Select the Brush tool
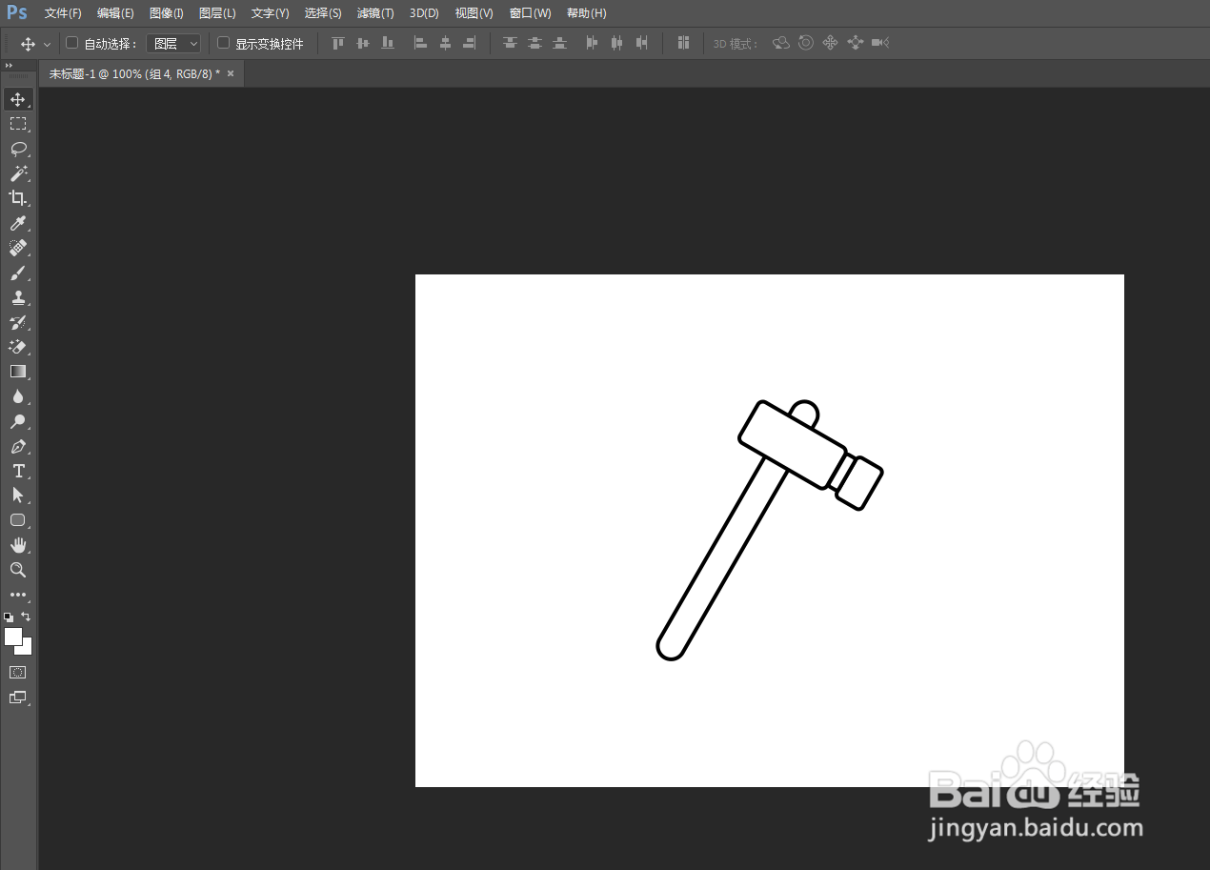1210x870 pixels. click(x=18, y=273)
